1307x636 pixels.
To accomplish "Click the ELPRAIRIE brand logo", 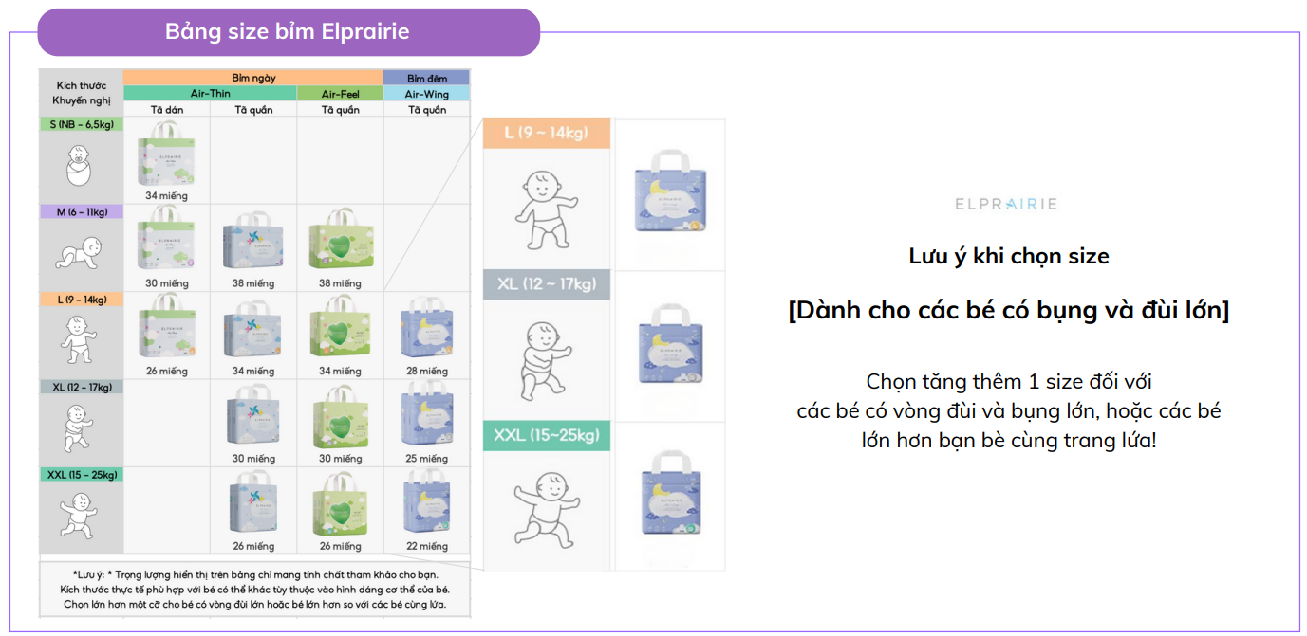I will click(x=1006, y=204).
